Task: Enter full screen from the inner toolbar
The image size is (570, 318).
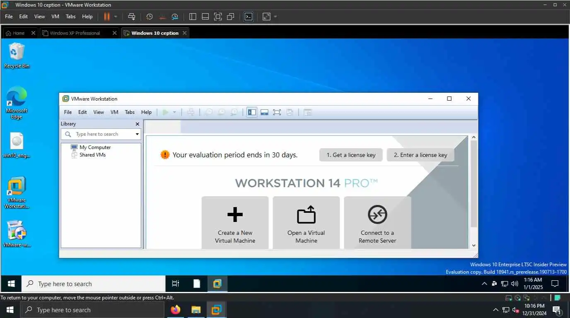Action: click(277, 112)
